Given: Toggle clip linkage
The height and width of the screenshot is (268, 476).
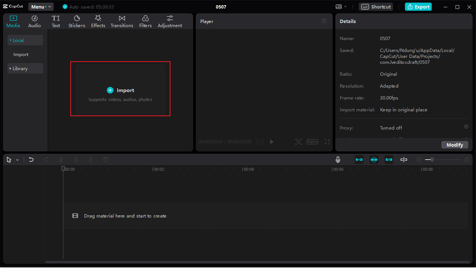Looking at the screenshot, I should [x=389, y=160].
